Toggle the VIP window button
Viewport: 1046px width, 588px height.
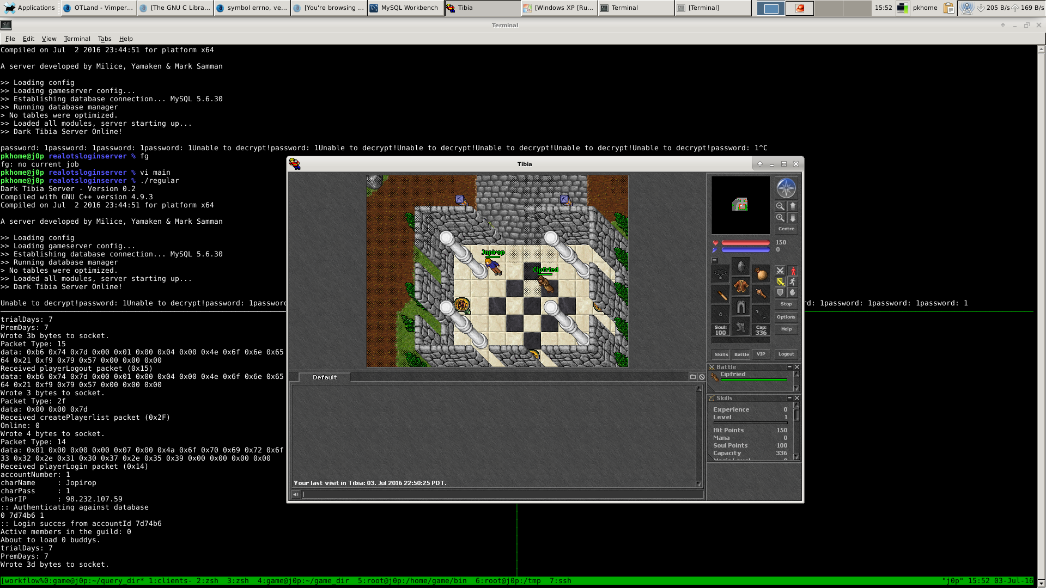coord(761,354)
